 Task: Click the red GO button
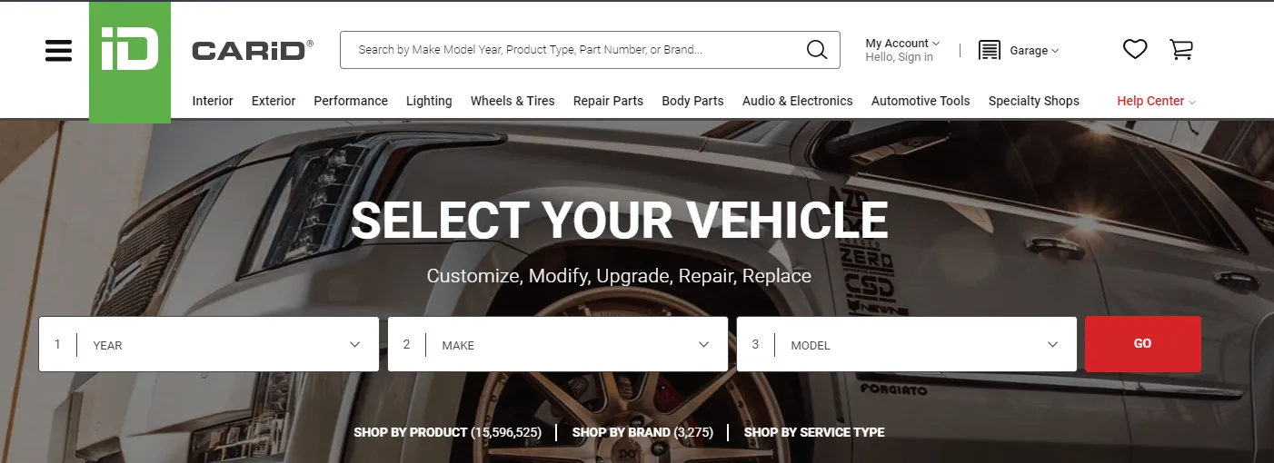point(1143,344)
